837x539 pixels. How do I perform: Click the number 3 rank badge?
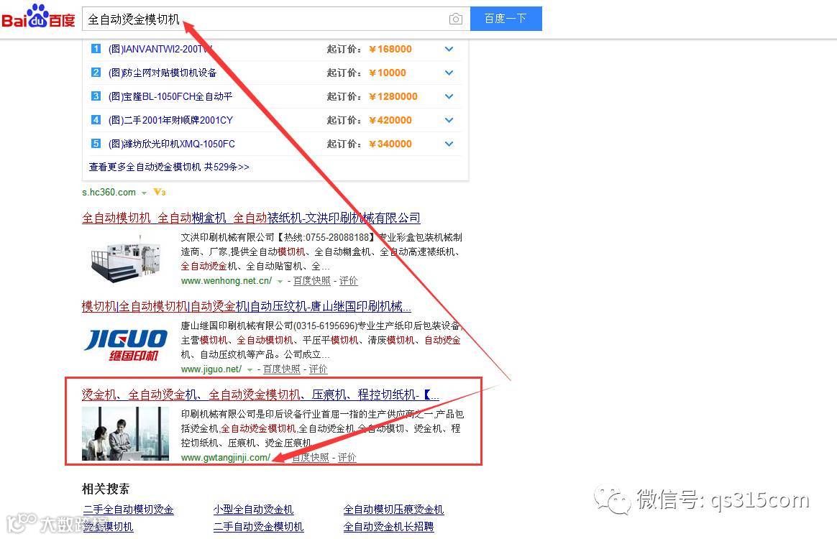click(x=96, y=96)
